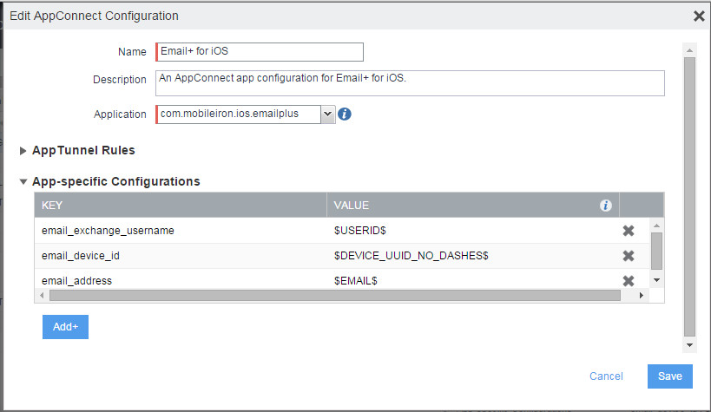
Task: Collapse the App-specific Configurations section
Action: pyautogui.click(x=23, y=182)
